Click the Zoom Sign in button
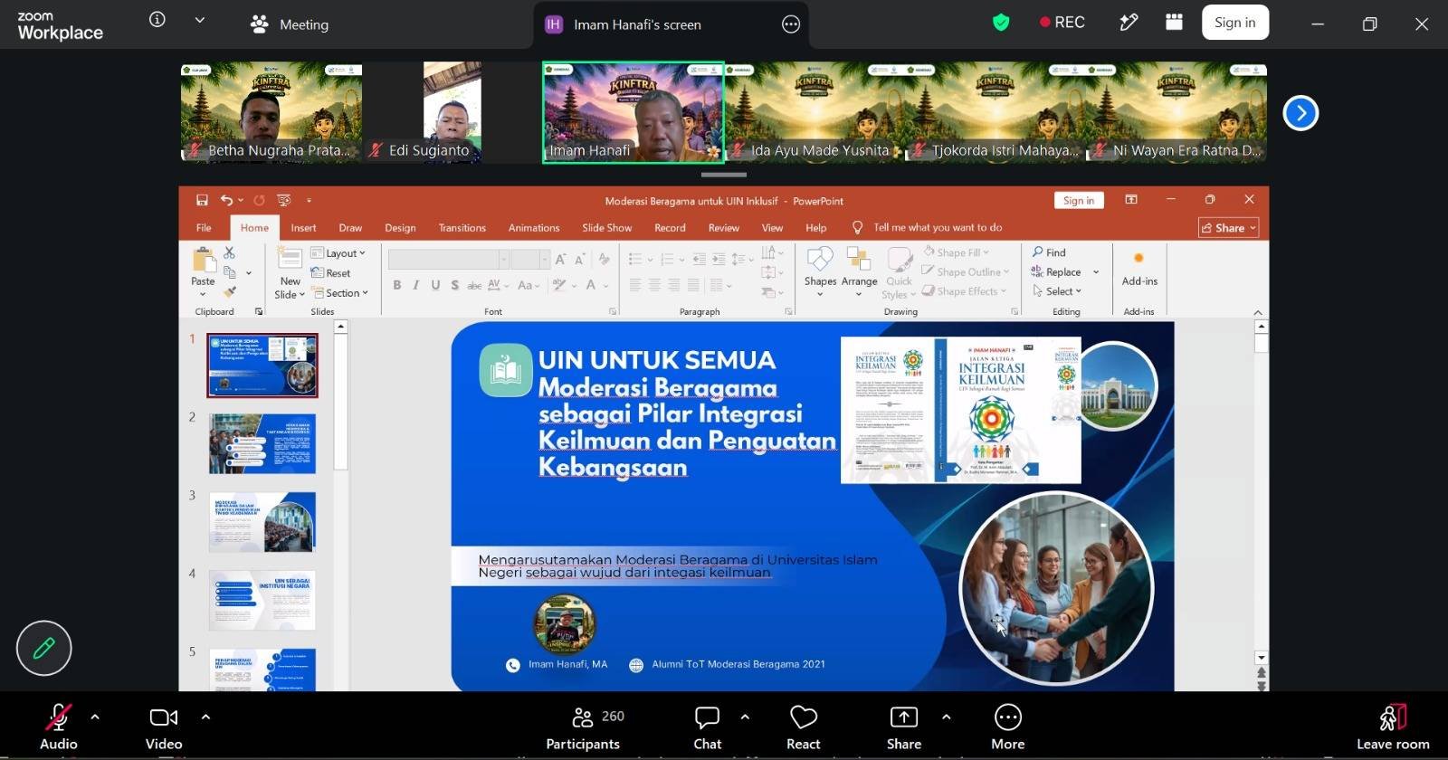 (1235, 23)
